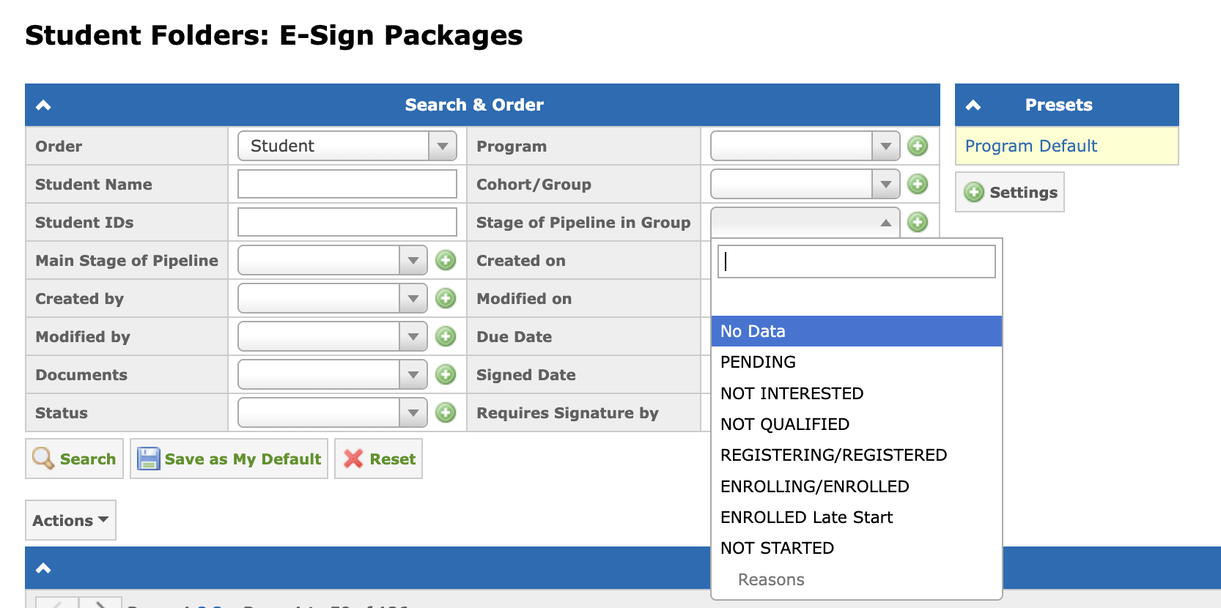
Task: Click green plus next to Stage of Pipeline in Group
Action: point(918,222)
